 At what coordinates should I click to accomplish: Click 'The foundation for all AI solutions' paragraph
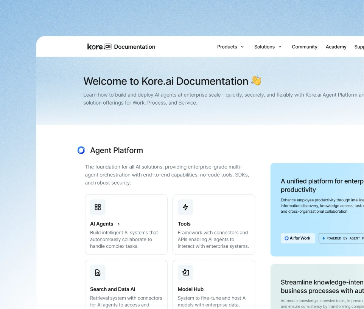(x=167, y=175)
